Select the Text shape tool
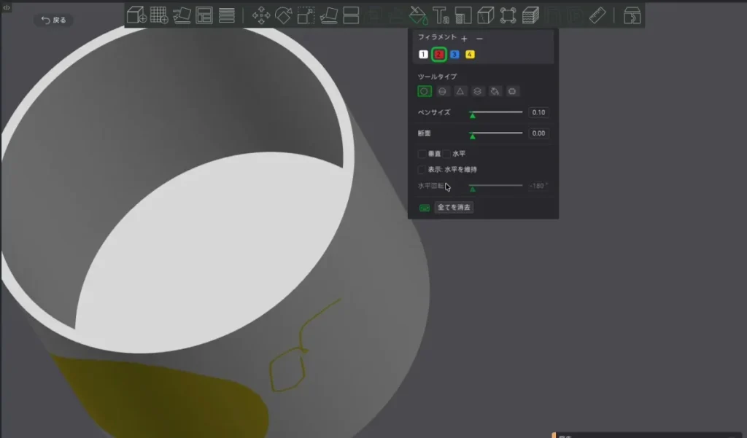 441,15
